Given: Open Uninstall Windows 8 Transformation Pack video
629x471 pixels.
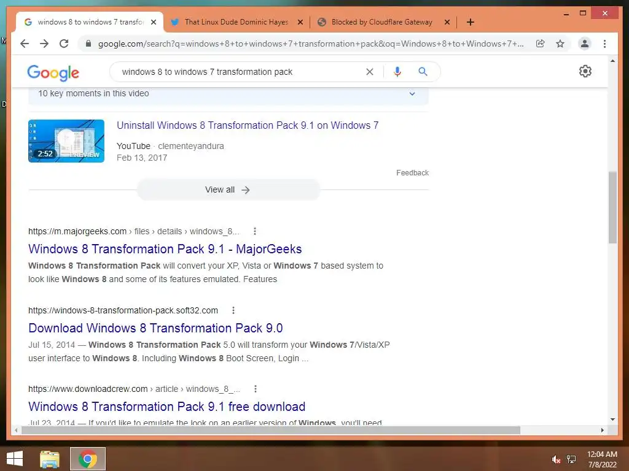Looking at the screenshot, I should tap(248, 125).
